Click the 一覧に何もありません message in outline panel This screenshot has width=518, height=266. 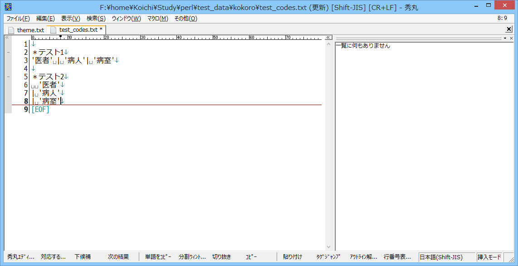[x=363, y=46]
